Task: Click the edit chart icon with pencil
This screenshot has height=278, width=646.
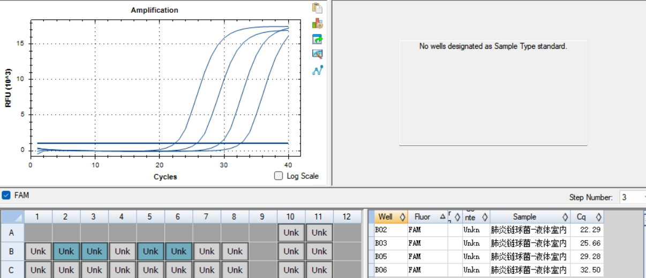Action: [318, 54]
